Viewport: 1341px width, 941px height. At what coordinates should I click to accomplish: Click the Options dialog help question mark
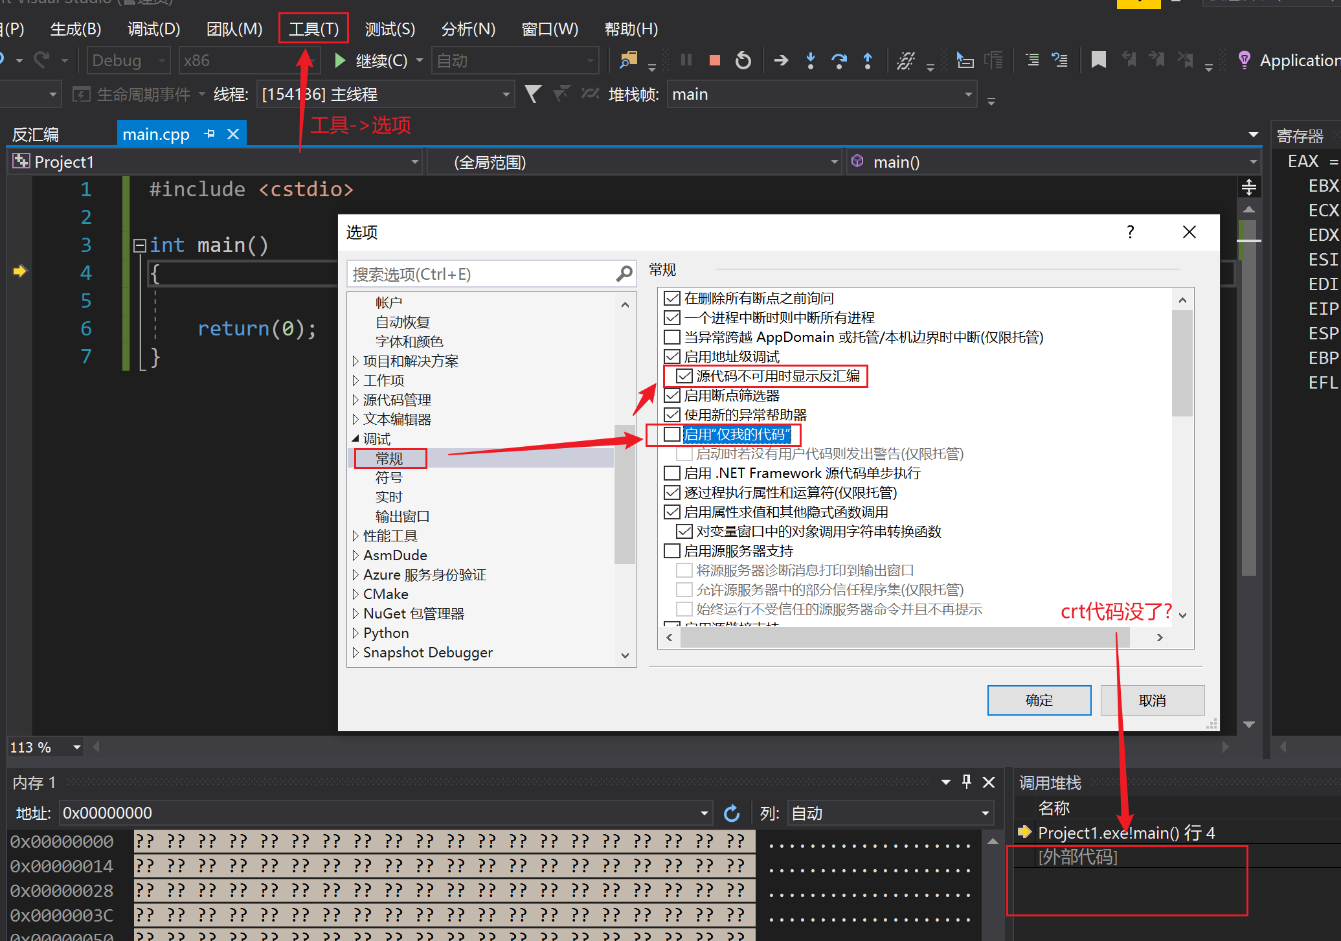[x=1131, y=232]
